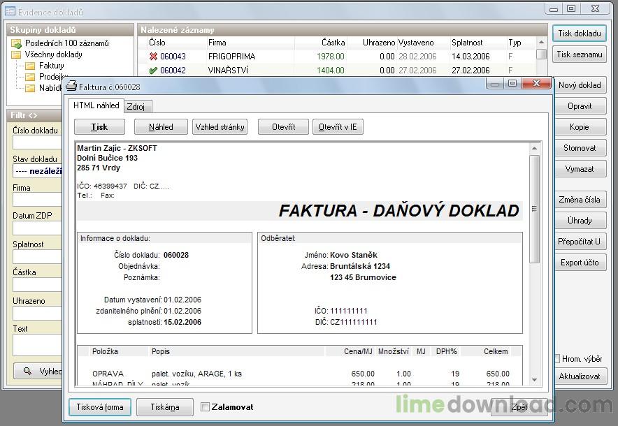Open the Stav dokladu dropdown
Image resolution: width=618 pixels, height=426 pixels.
pyautogui.click(x=38, y=171)
